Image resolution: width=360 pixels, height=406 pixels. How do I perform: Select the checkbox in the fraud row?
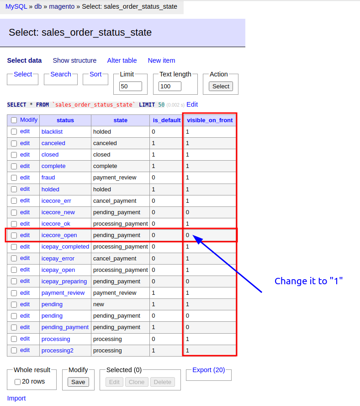(x=14, y=178)
